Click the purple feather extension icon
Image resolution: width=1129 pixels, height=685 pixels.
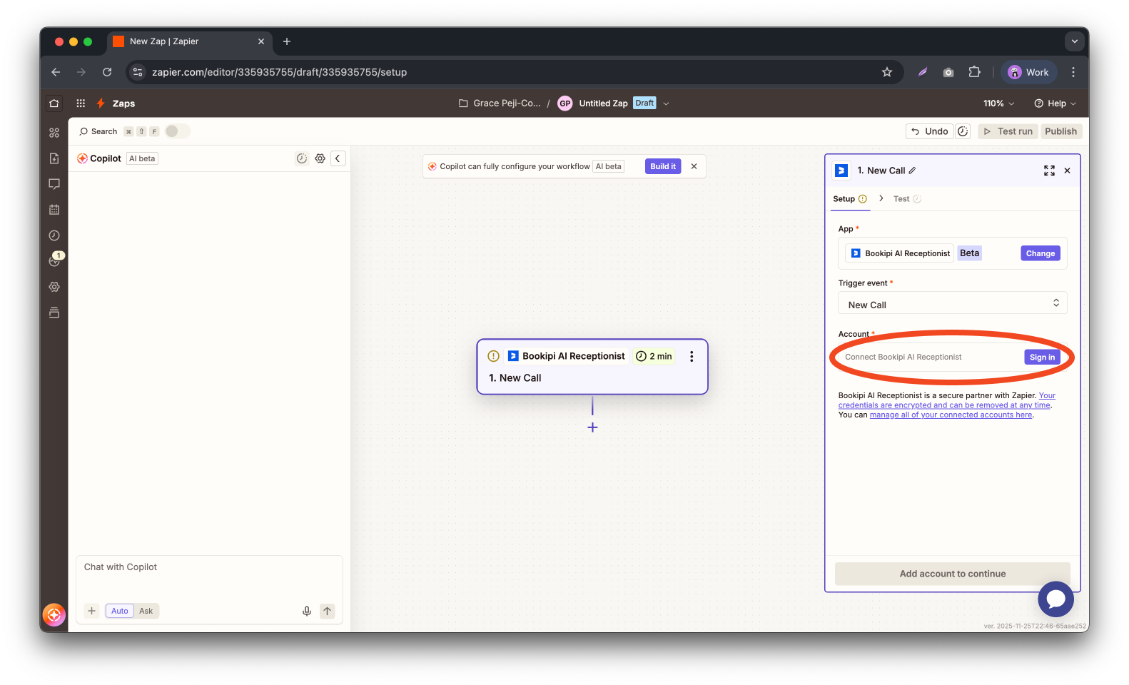click(x=923, y=72)
